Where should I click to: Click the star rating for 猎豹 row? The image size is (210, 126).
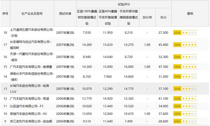185,77
